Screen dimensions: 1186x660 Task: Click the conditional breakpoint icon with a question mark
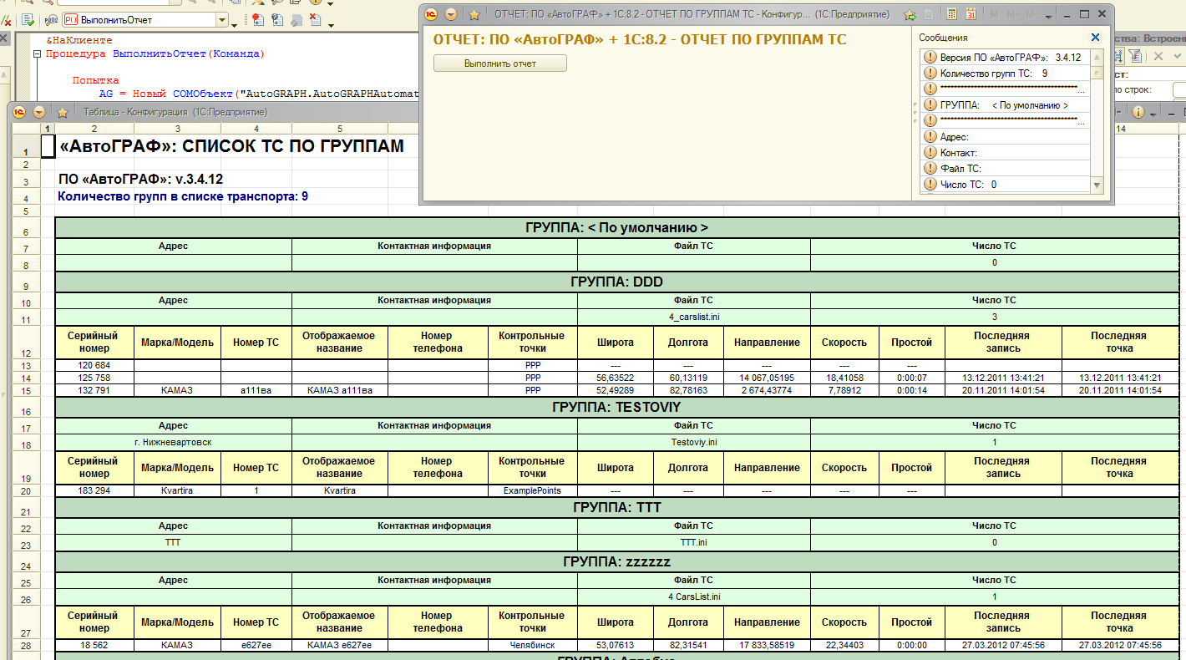276,19
